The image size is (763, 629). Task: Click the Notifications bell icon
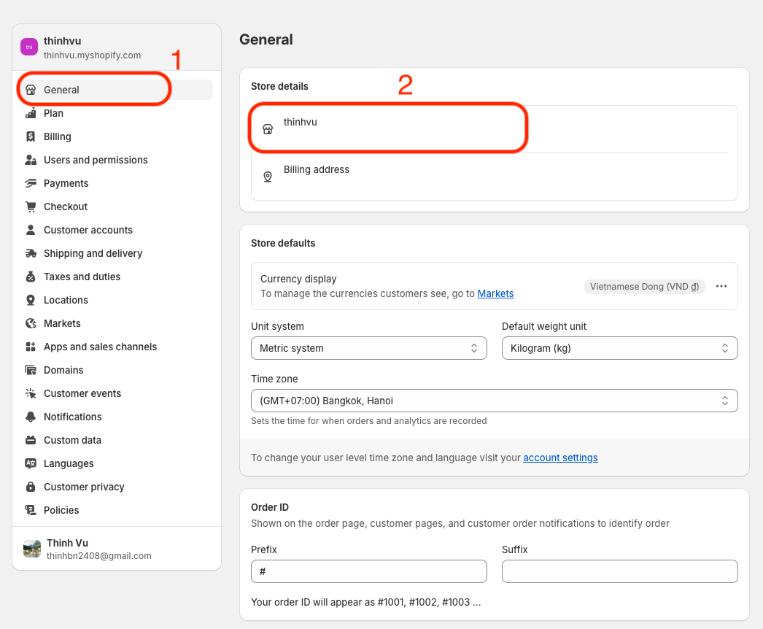click(x=31, y=417)
